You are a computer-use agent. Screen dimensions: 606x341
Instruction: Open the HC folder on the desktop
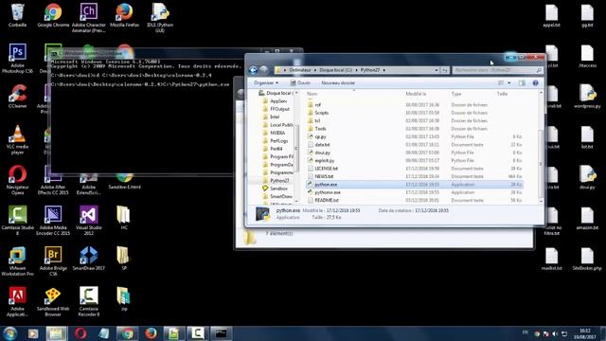click(124, 218)
